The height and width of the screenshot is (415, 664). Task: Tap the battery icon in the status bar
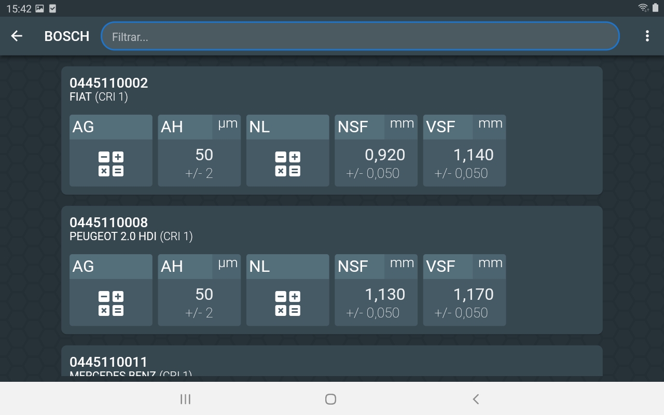(x=655, y=8)
